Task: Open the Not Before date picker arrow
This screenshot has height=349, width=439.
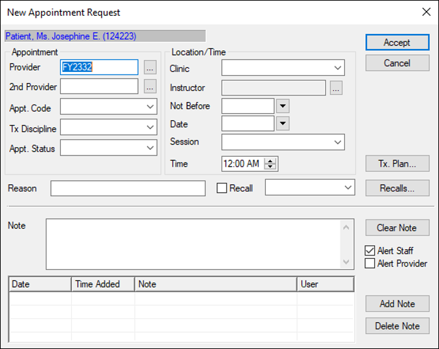Action: [x=282, y=106]
